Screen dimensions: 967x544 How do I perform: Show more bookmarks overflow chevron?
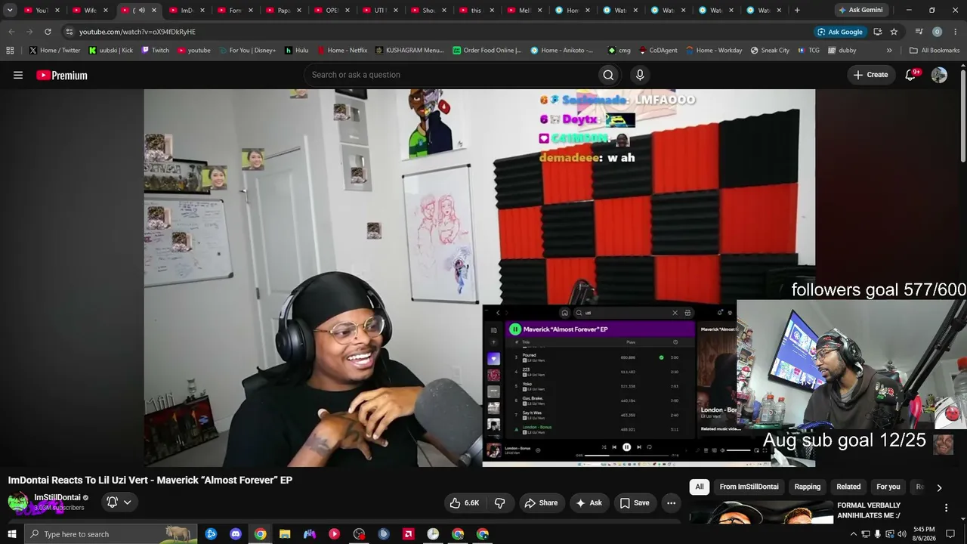[x=889, y=51]
